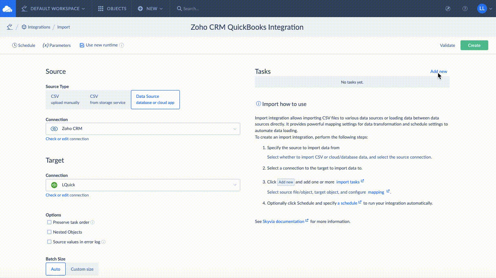Expand the user account menu arrow
This screenshot has width=496, height=278.
pos(491,9)
